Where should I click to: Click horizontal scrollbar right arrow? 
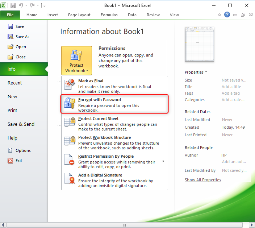[x=252, y=225]
